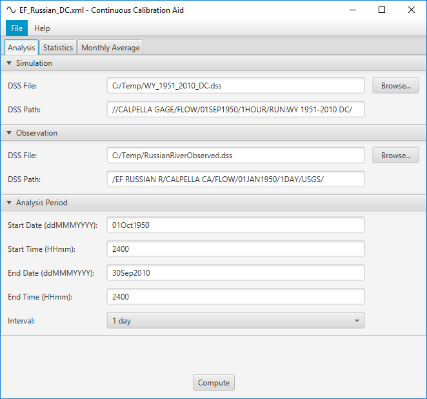This screenshot has width=427, height=399.
Task: Focus the Start Date field 01Oct1950
Action: [x=236, y=225]
